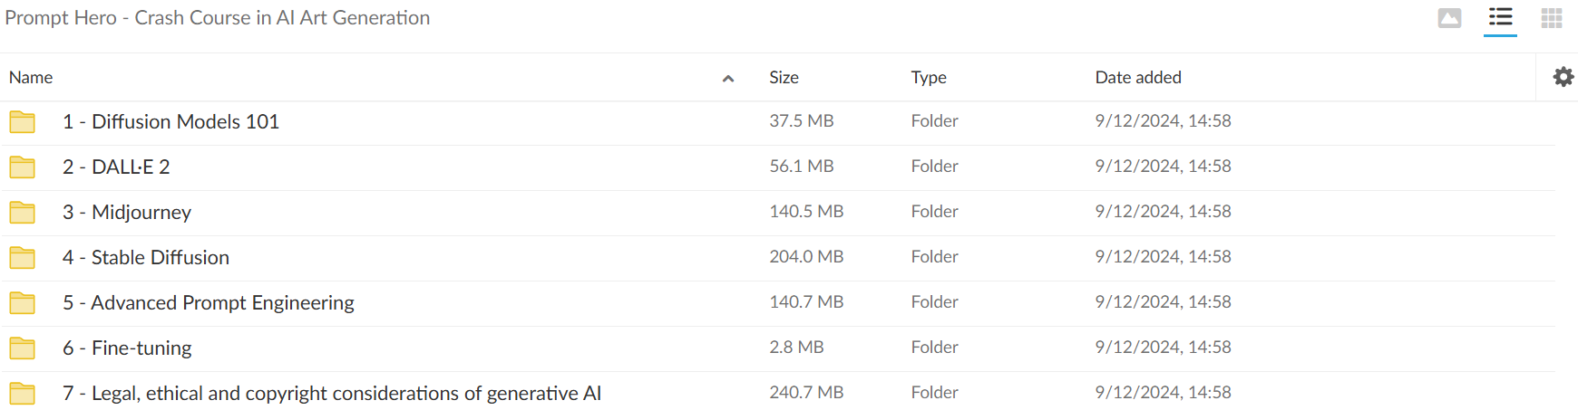Switch to image gallery view icon
1578x410 pixels.
pyautogui.click(x=1449, y=18)
